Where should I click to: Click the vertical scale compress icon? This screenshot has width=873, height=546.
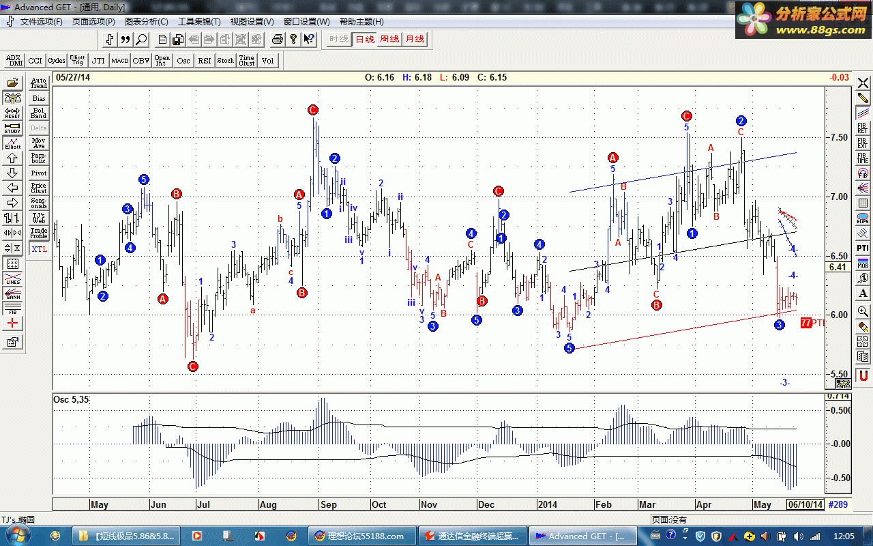(12, 248)
